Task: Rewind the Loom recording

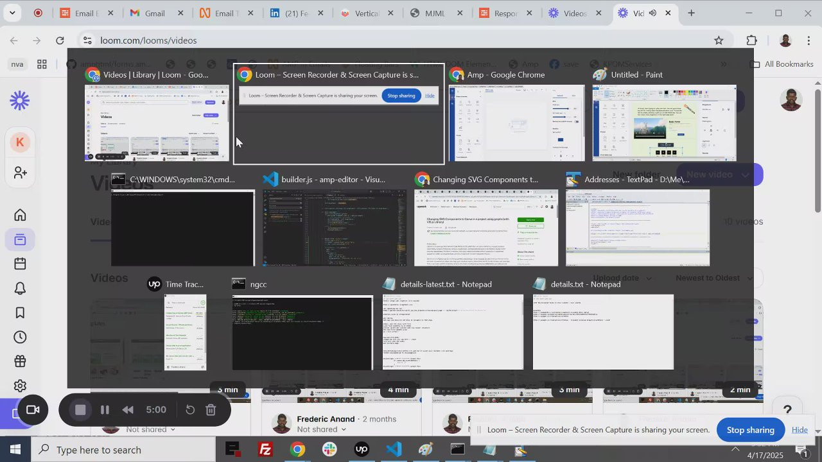Action: point(128,410)
